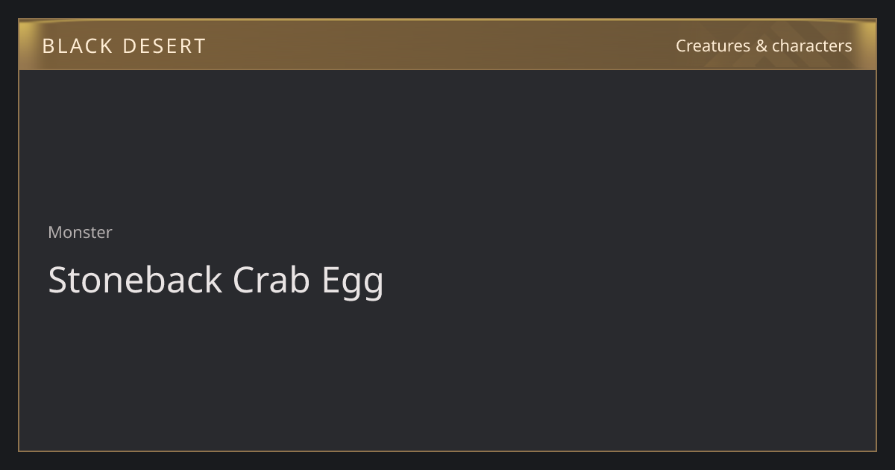
Task: Click the word BLACK in the header
Action: (78, 46)
